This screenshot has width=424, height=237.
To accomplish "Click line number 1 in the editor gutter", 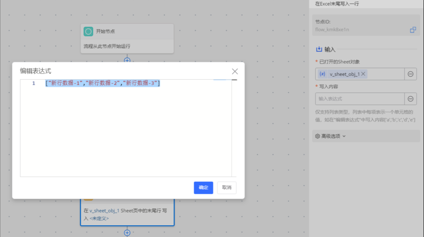I will pyautogui.click(x=34, y=83).
